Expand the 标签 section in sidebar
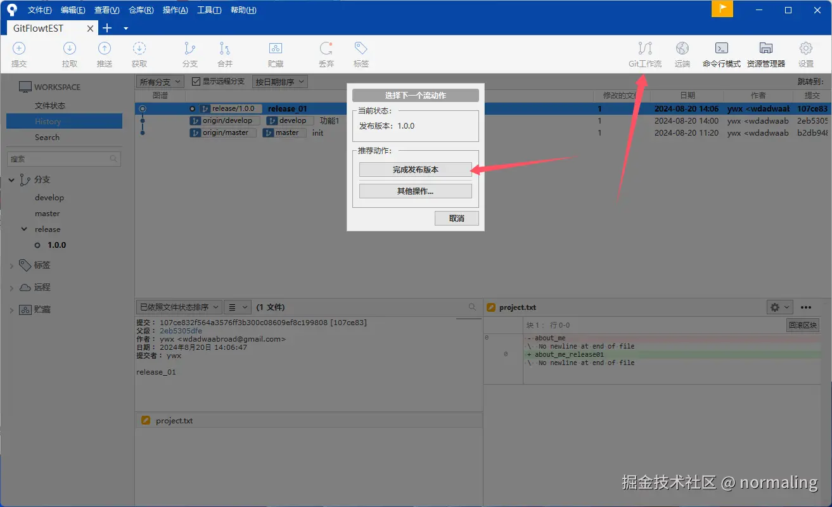This screenshot has width=832, height=507. pyautogui.click(x=11, y=266)
